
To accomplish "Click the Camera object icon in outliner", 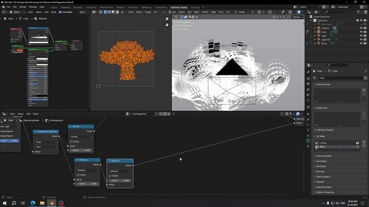I will pyautogui.click(x=319, y=28).
